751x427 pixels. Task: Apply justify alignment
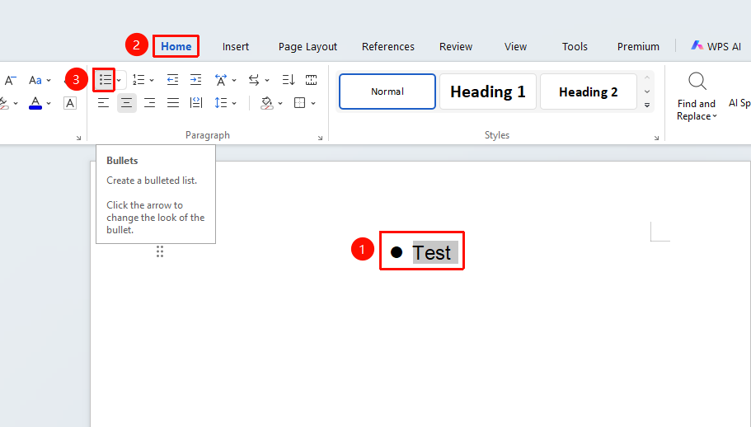pyautogui.click(x=173, y=103)
